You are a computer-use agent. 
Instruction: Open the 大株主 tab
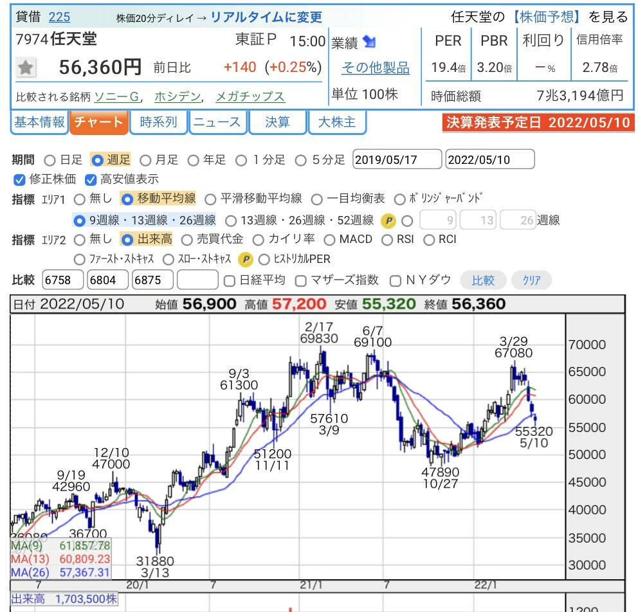tap(337, 122)
